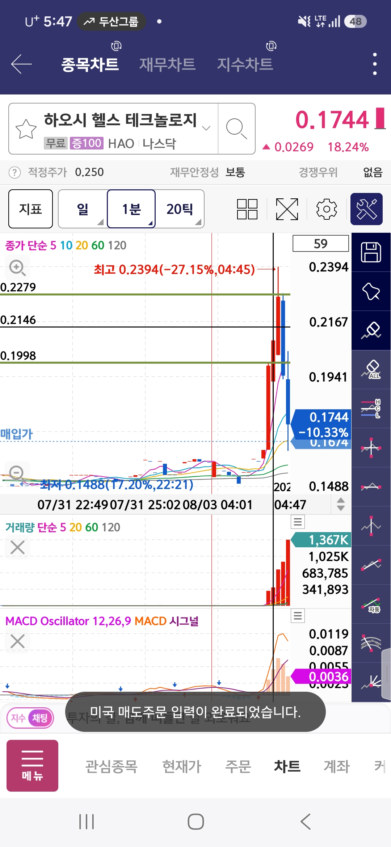Screen dimensions: 391x847
Task: Open stock search with the magnifier
Action: point(236,129)
